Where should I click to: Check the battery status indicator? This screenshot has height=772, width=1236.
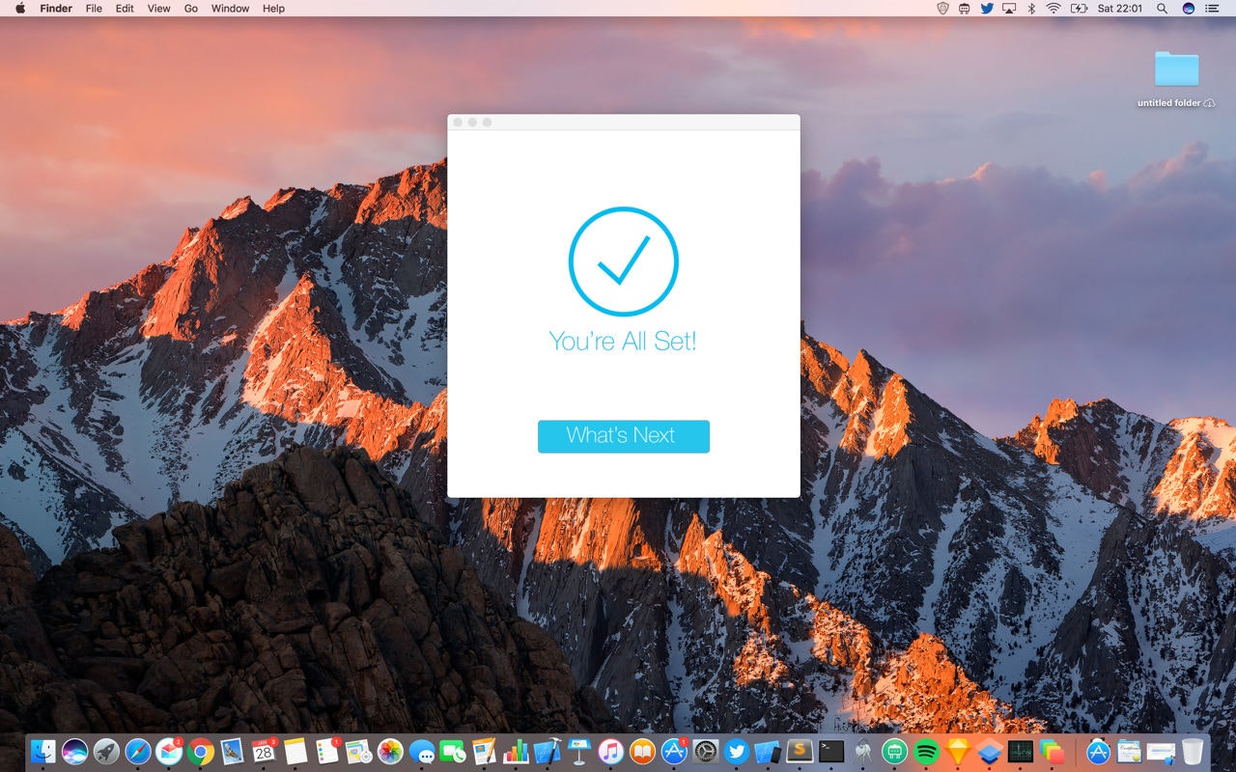tap(1081, 8)
